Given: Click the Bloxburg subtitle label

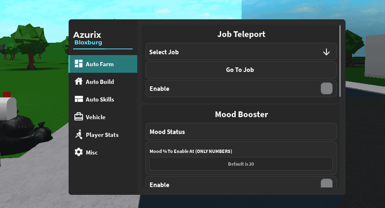Looking at the screenshot, I should 88,43.
